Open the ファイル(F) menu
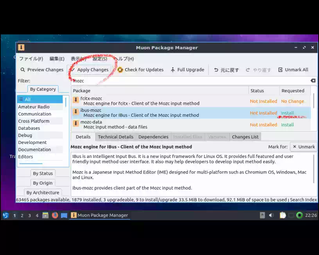 click(x=31, y=59)
